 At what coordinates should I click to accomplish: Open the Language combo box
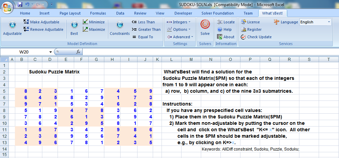click(x=315, y=22)
